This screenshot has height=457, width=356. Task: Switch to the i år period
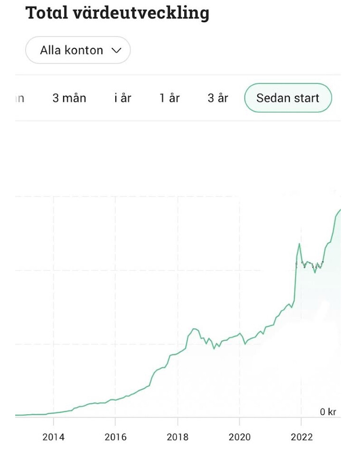click(123, 98)
